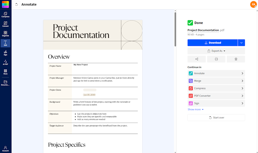Click the document preview vertical scrollbar
Image resolution: width=258 pixels, height=153 pixels.
click(x=175, y=29)
